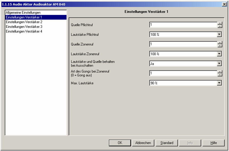229x151 pixels.
Task: Reset values using the Standard button
Action: [167, 143]
